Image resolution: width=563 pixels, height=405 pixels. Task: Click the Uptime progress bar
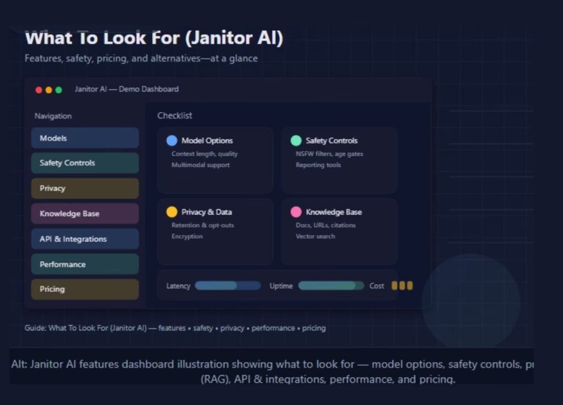point(331,286)
